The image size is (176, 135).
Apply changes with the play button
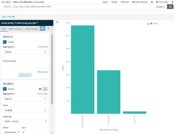coord(43,28)
